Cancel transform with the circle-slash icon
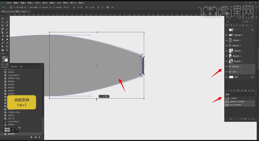 pos(108,7)
